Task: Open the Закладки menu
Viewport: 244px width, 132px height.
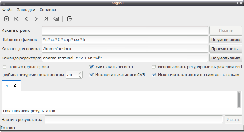Action: 26,10
